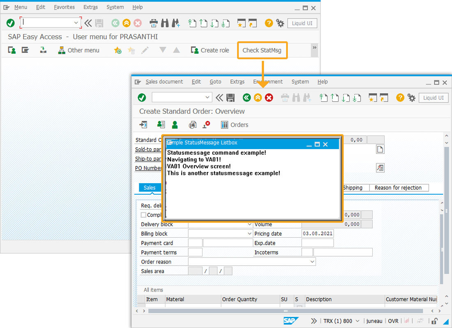Image resolution: width=452 pixels, height=328 pixels.
Task: Click the command input field in SAP Easy Access
Action: (x=47, y=23)
